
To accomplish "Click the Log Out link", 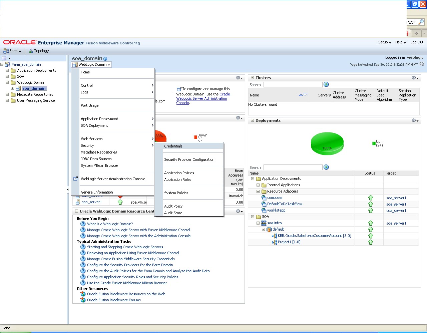I will click(417, 42).
